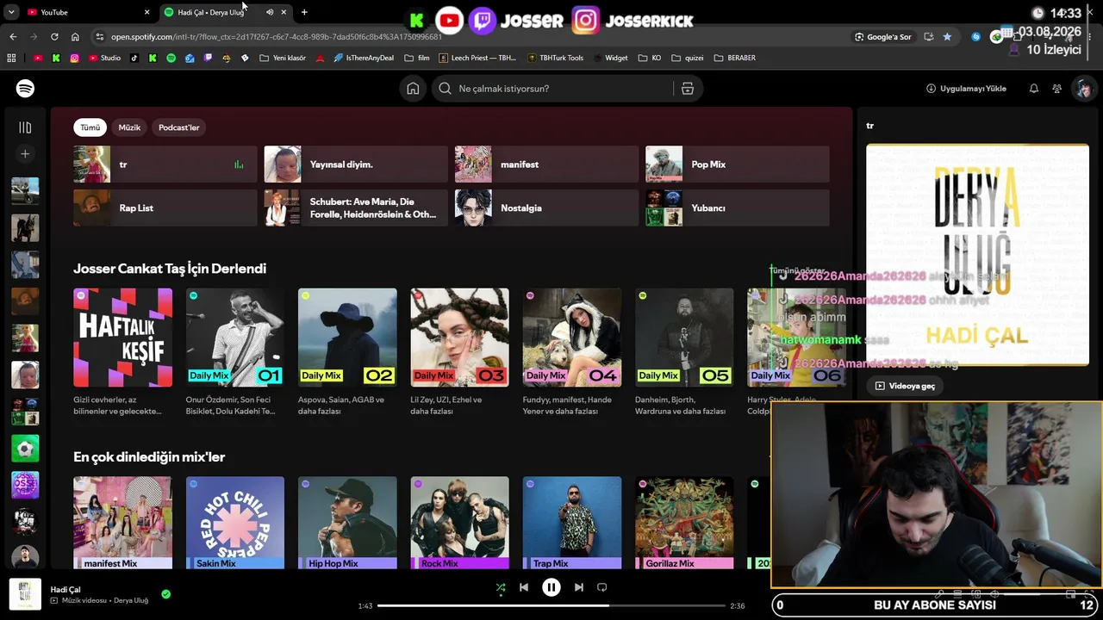Open the Hadi Çal now-playing cover thumbnail
This screenshot has width=1103, height=620.
click(25, 594)
